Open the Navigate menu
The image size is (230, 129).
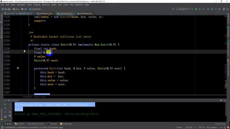point(21,5)
